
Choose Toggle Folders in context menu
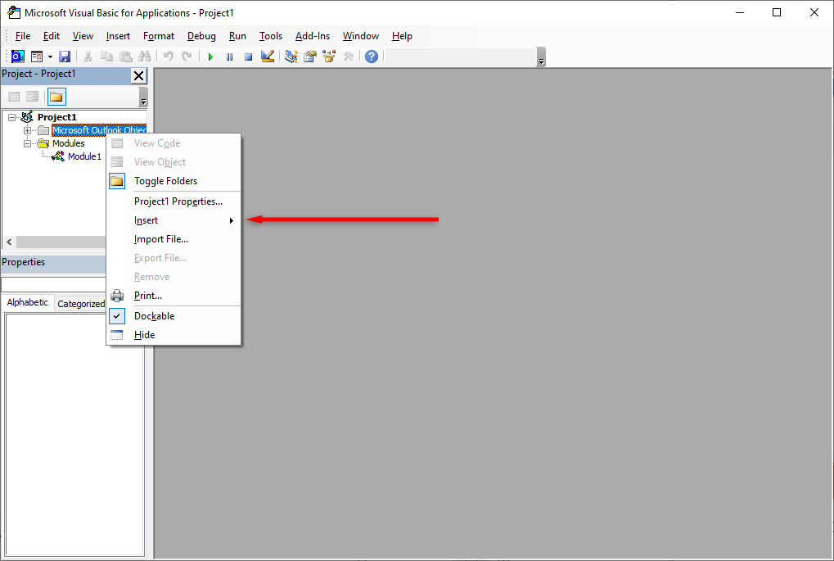pyautogui.click(x=174, y=181)
